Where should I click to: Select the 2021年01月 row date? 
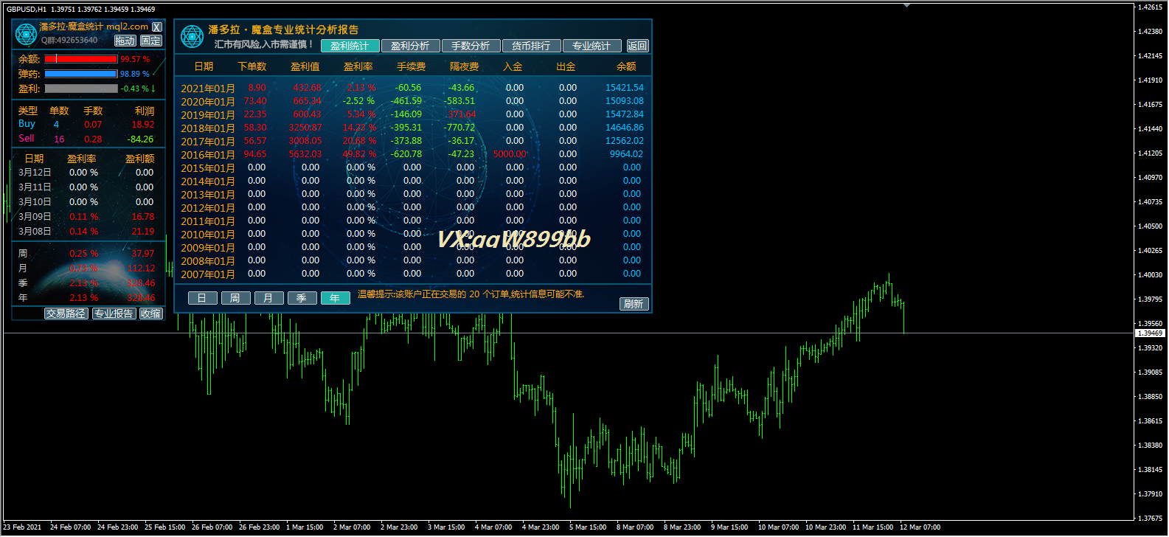coord(208,89)
